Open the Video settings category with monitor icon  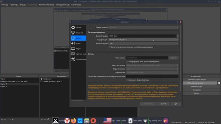coord(78,49)
